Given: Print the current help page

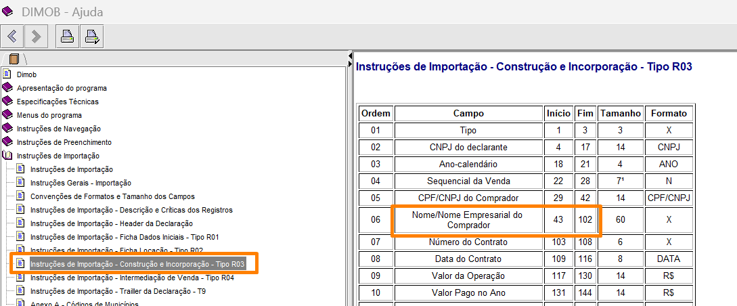Looking at the screenshot, I should click(68, 37).
